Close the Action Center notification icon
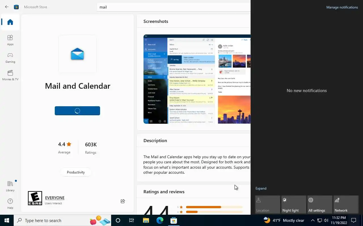 coord(354,220)
